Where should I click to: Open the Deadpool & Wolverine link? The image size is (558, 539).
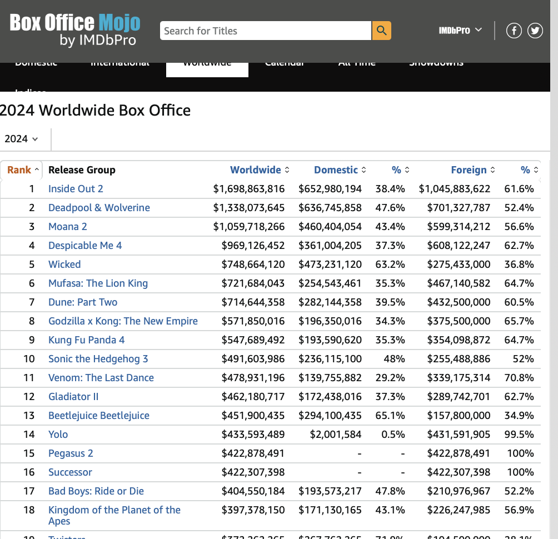click(99, 208)
